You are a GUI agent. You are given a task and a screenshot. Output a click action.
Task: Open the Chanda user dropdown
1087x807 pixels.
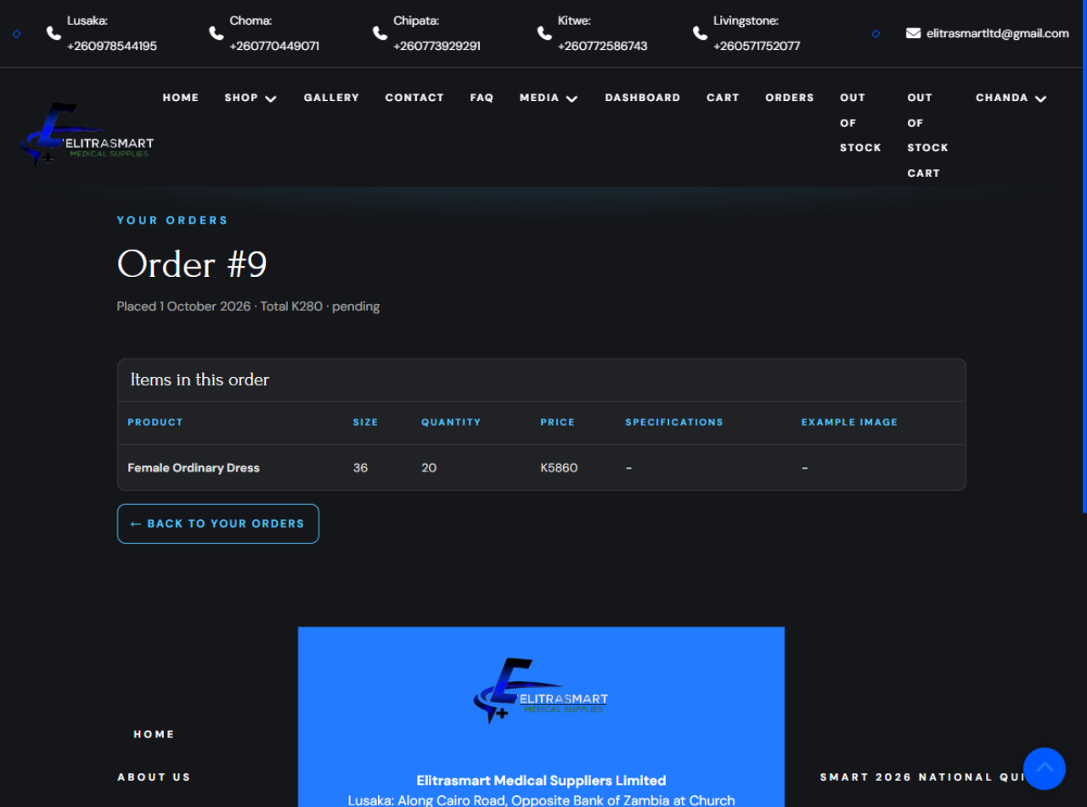pos(1011,98)
